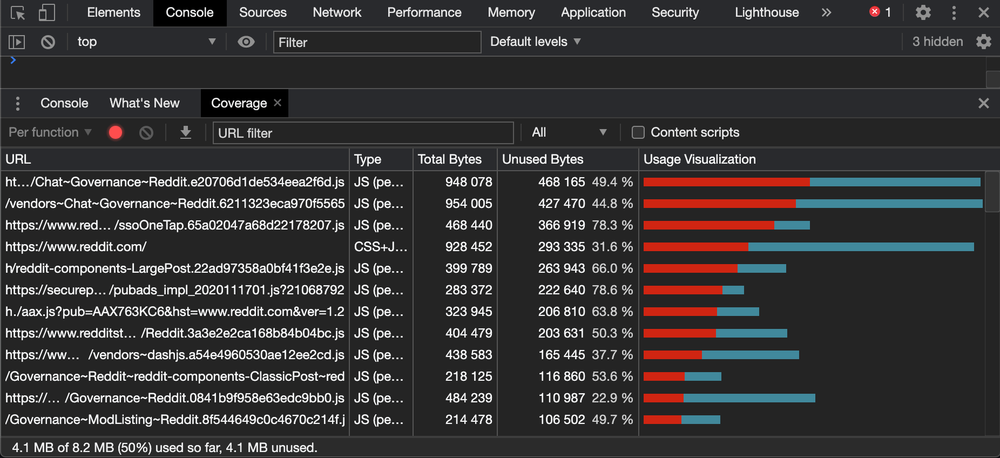The height and width of the screenshot is (458, 1000).
Task: Open the top context dropdown
Action: pos(146,42)
